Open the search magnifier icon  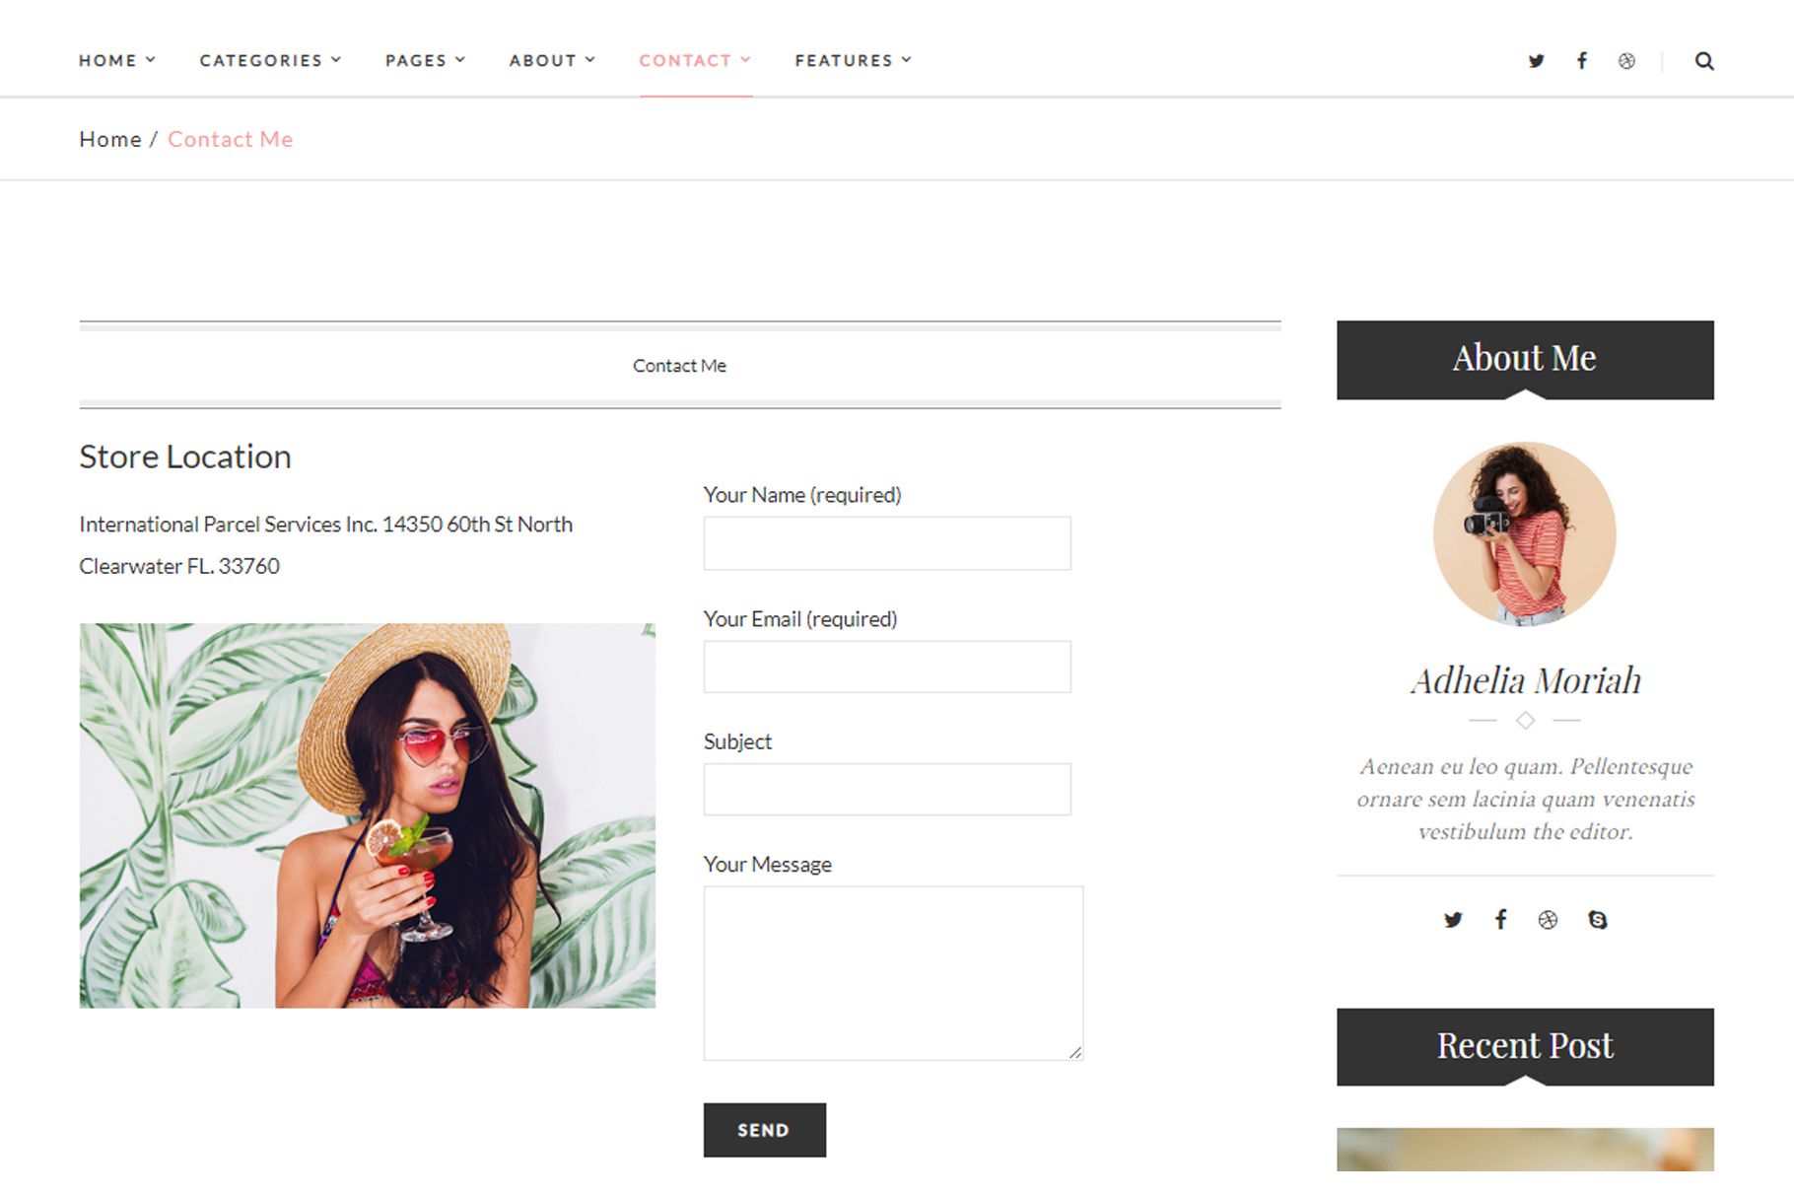(x=1704, y=61)
